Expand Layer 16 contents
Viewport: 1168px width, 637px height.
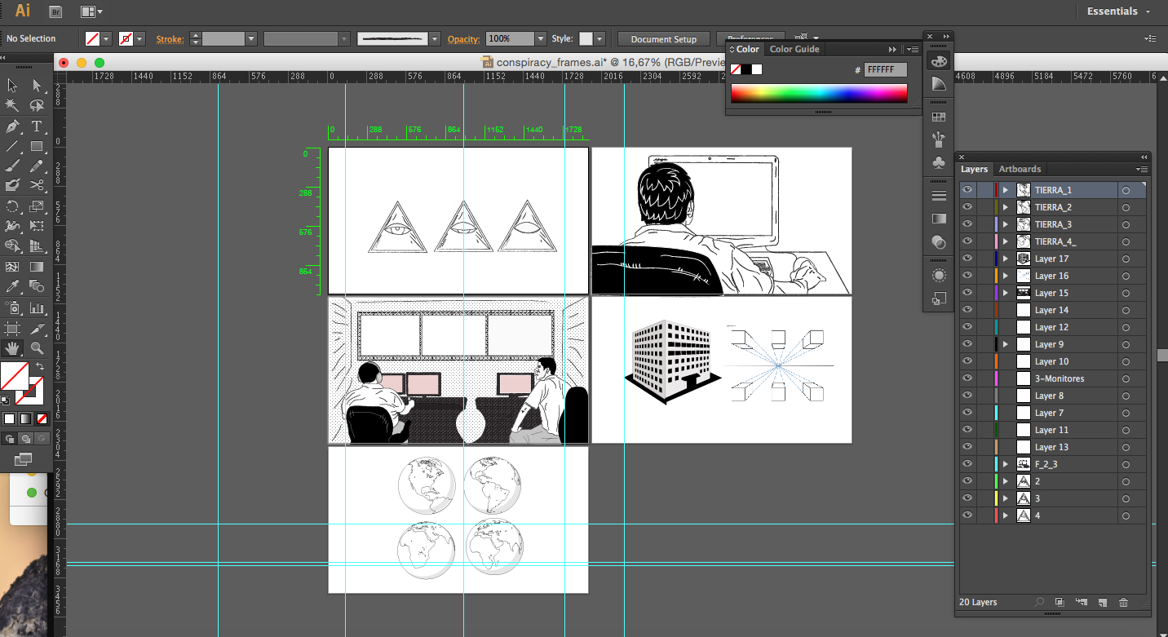[1006, 276]
